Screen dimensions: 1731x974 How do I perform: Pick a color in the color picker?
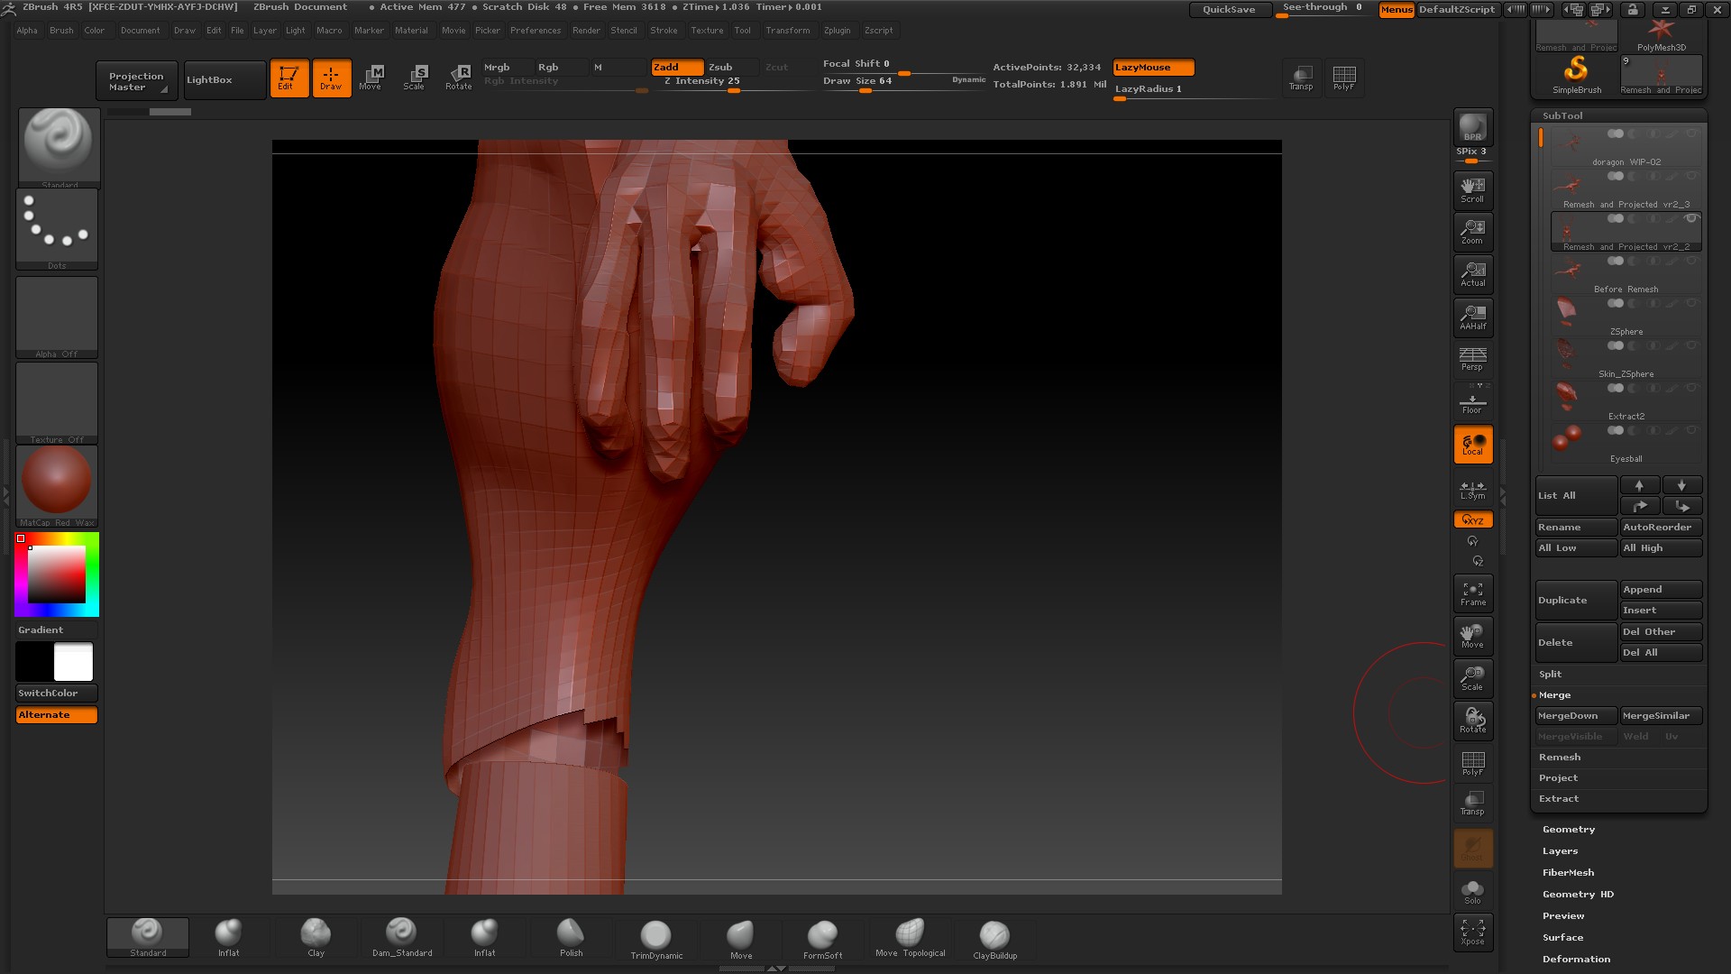(x=57, y=574)
